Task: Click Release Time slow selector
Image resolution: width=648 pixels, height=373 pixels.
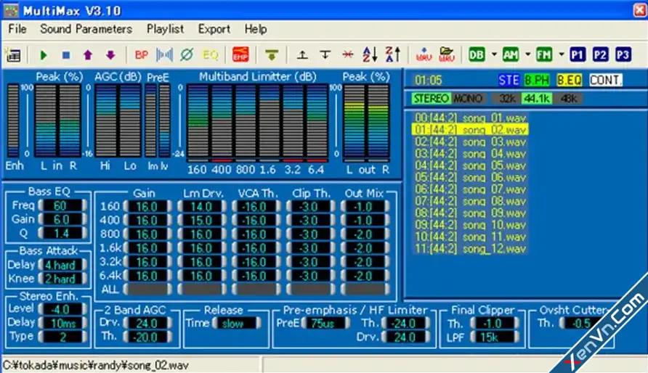Action: [x=236, y=324]
